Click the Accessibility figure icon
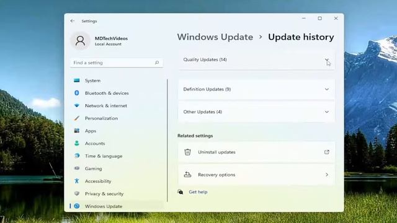 pyautogui.click(x=77, y=181)
